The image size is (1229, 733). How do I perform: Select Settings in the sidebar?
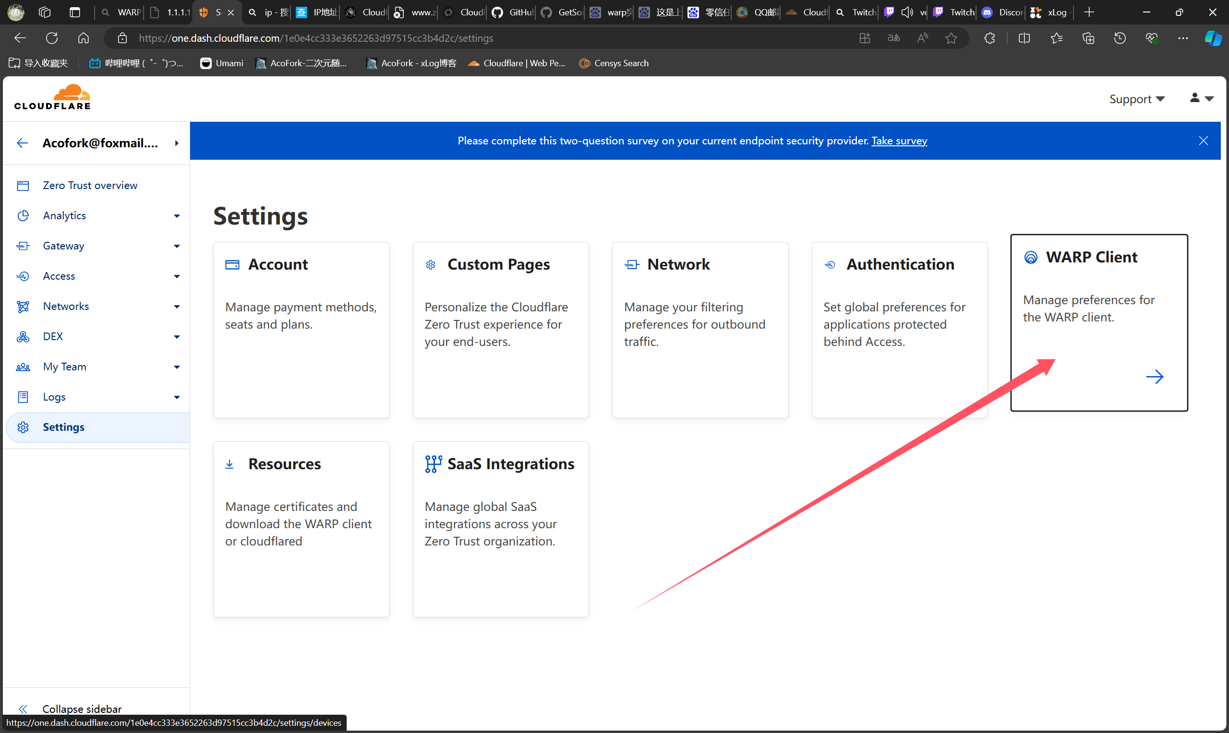coord(98,427)
